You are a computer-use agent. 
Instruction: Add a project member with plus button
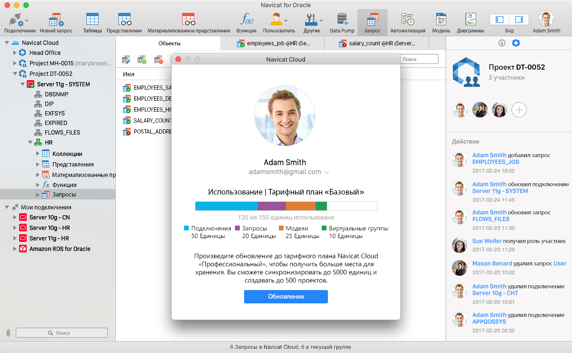[519, 110]
